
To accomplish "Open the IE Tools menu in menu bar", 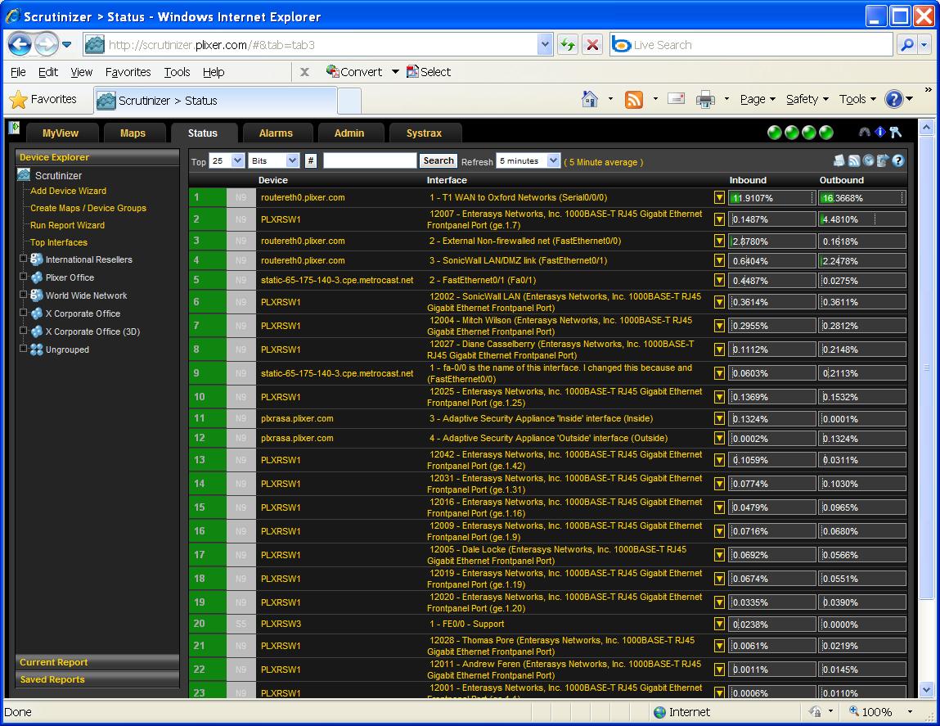I will click(x=177, y=72).
